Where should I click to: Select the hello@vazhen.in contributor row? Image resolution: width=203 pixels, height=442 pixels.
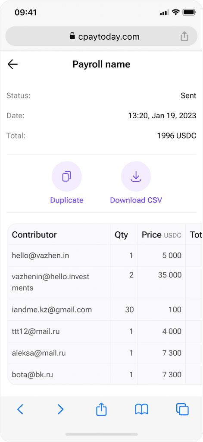[105, 256]
